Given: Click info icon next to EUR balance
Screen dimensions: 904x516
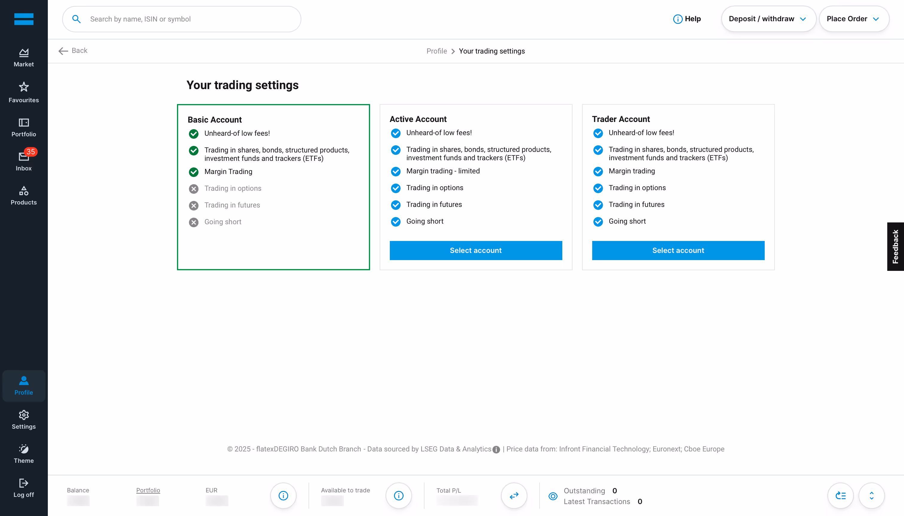Looking at the screenshot, I should [283, 495].
